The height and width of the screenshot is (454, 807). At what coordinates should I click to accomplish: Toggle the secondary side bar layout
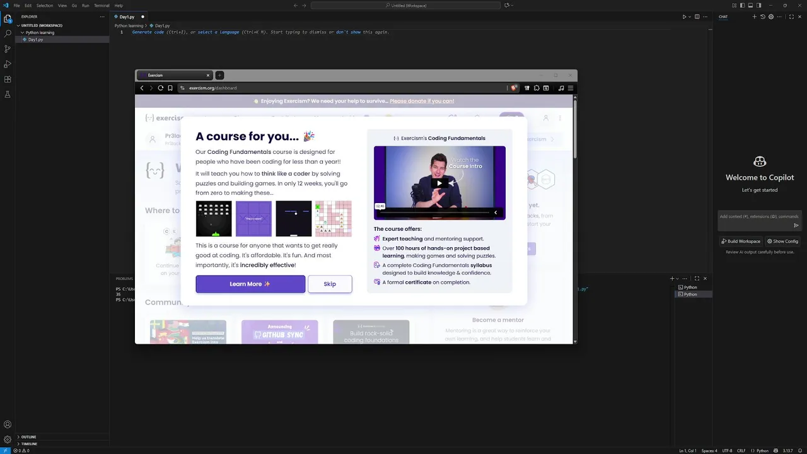[x=759, y=5]
